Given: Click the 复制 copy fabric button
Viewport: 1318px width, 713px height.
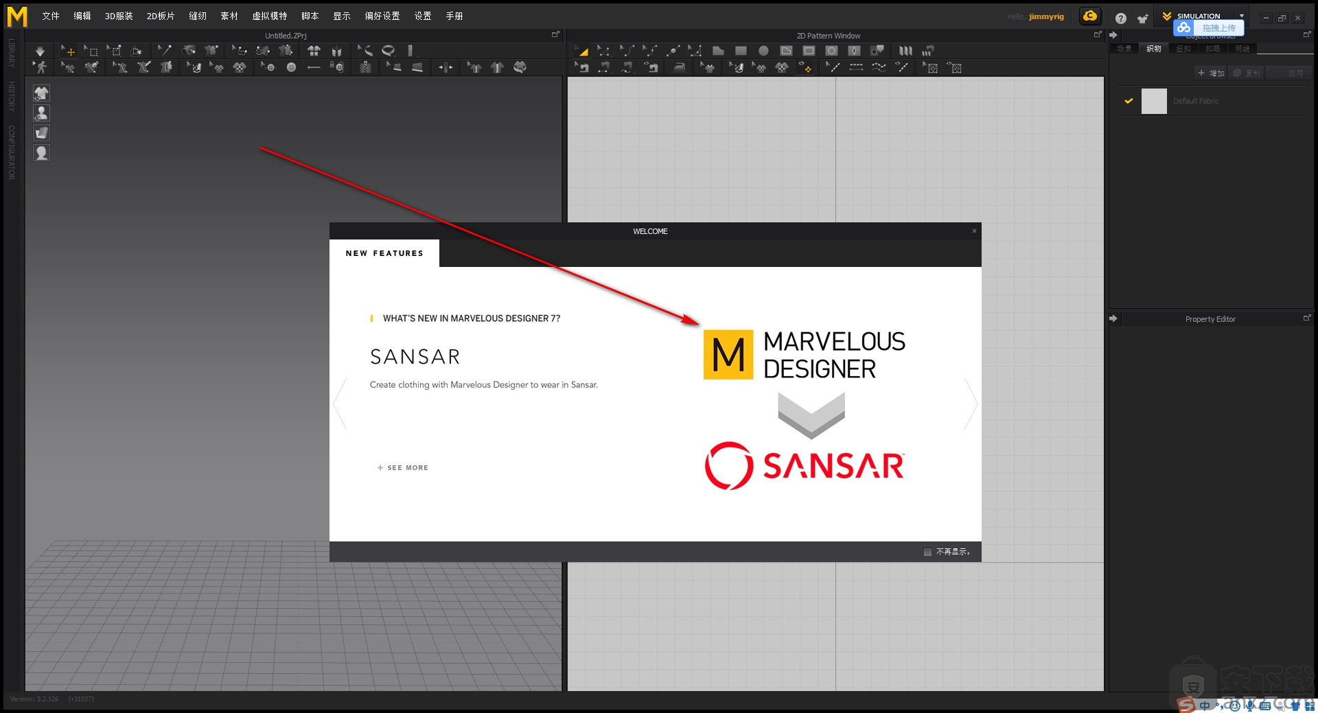Looking at the screenshot, I should [x=1247, y=73].
